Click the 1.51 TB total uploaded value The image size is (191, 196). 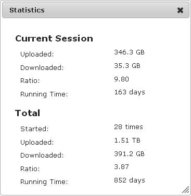tap(127, 140)
